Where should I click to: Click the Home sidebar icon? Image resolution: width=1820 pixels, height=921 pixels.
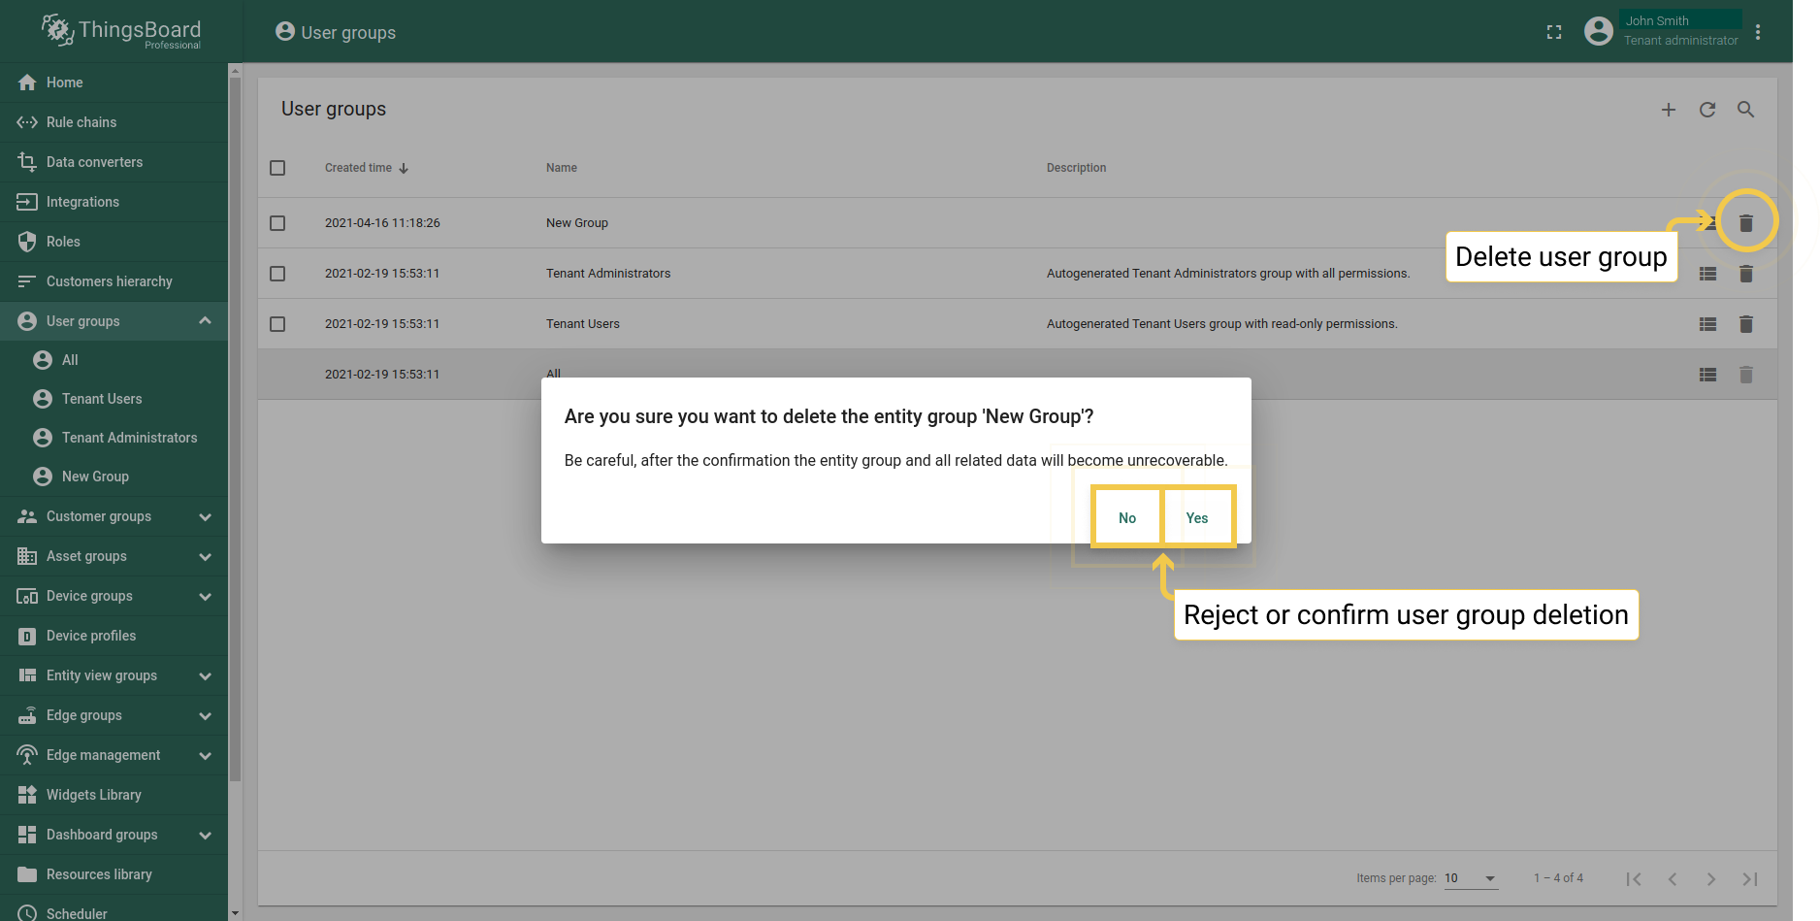tap(27, 82)
